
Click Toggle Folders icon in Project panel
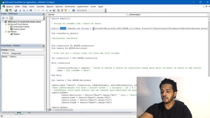(11, 18)
